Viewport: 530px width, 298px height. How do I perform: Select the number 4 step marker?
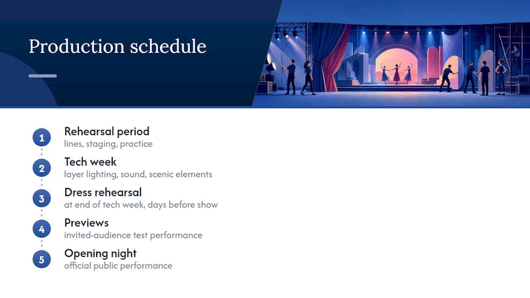(41, 229)
